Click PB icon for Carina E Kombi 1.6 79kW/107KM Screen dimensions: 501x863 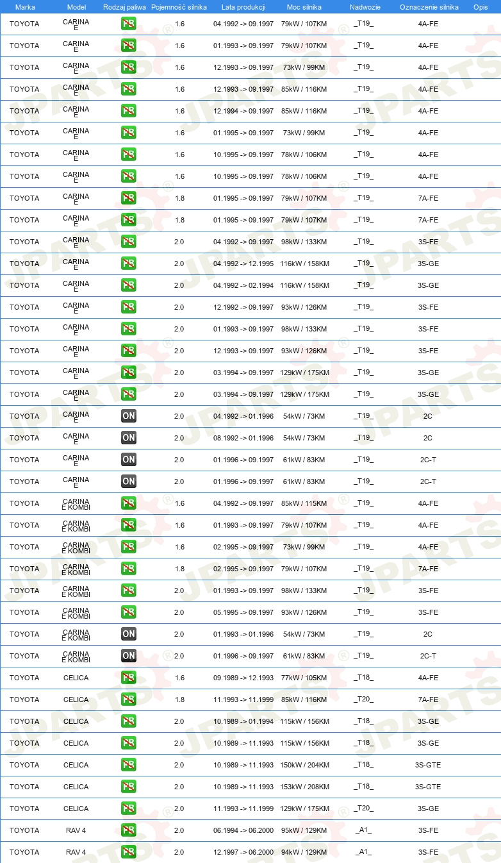tap(128, 525)
